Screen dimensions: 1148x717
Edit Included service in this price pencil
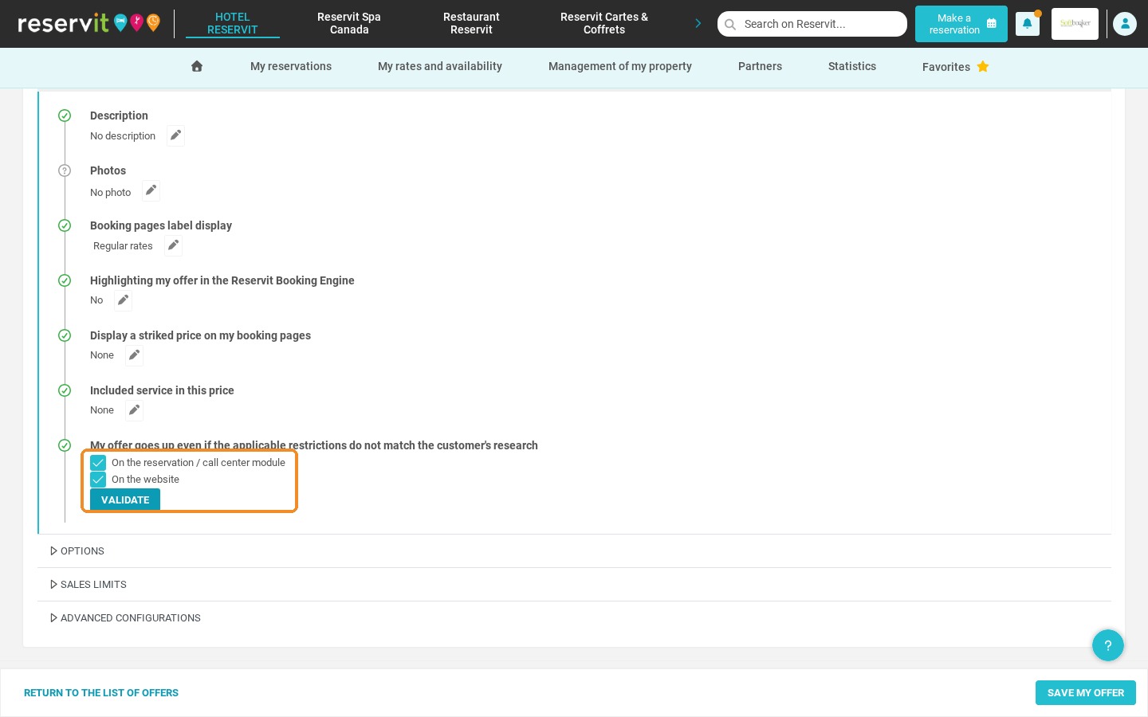click(134, 410)
